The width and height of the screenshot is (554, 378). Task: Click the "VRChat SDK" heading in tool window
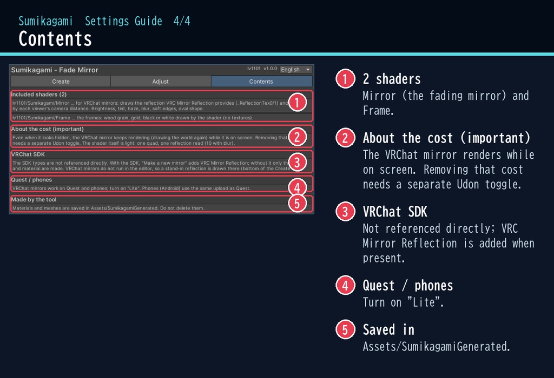pyautogui.click(x=28, y=154)
